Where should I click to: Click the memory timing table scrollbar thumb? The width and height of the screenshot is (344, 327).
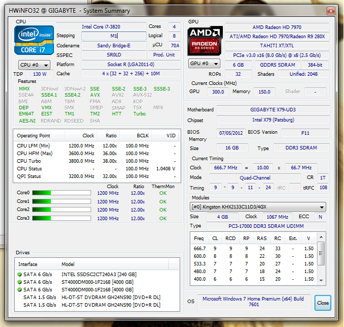click(321, 253)
